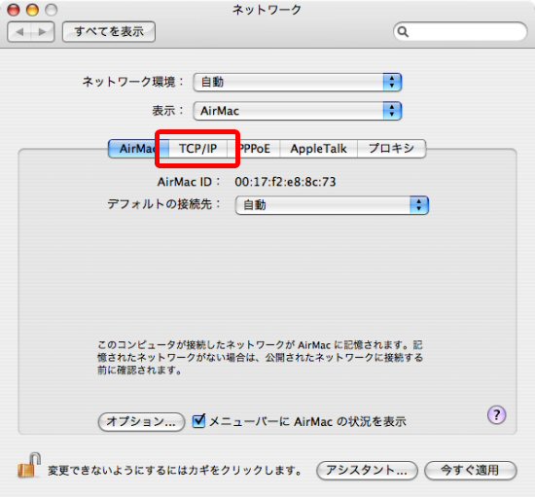Click the purple help question mark
Viewport: 535px width, 497px height.
496,415
